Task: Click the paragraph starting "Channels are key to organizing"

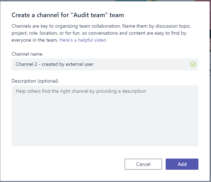Action: click(101, 33)
